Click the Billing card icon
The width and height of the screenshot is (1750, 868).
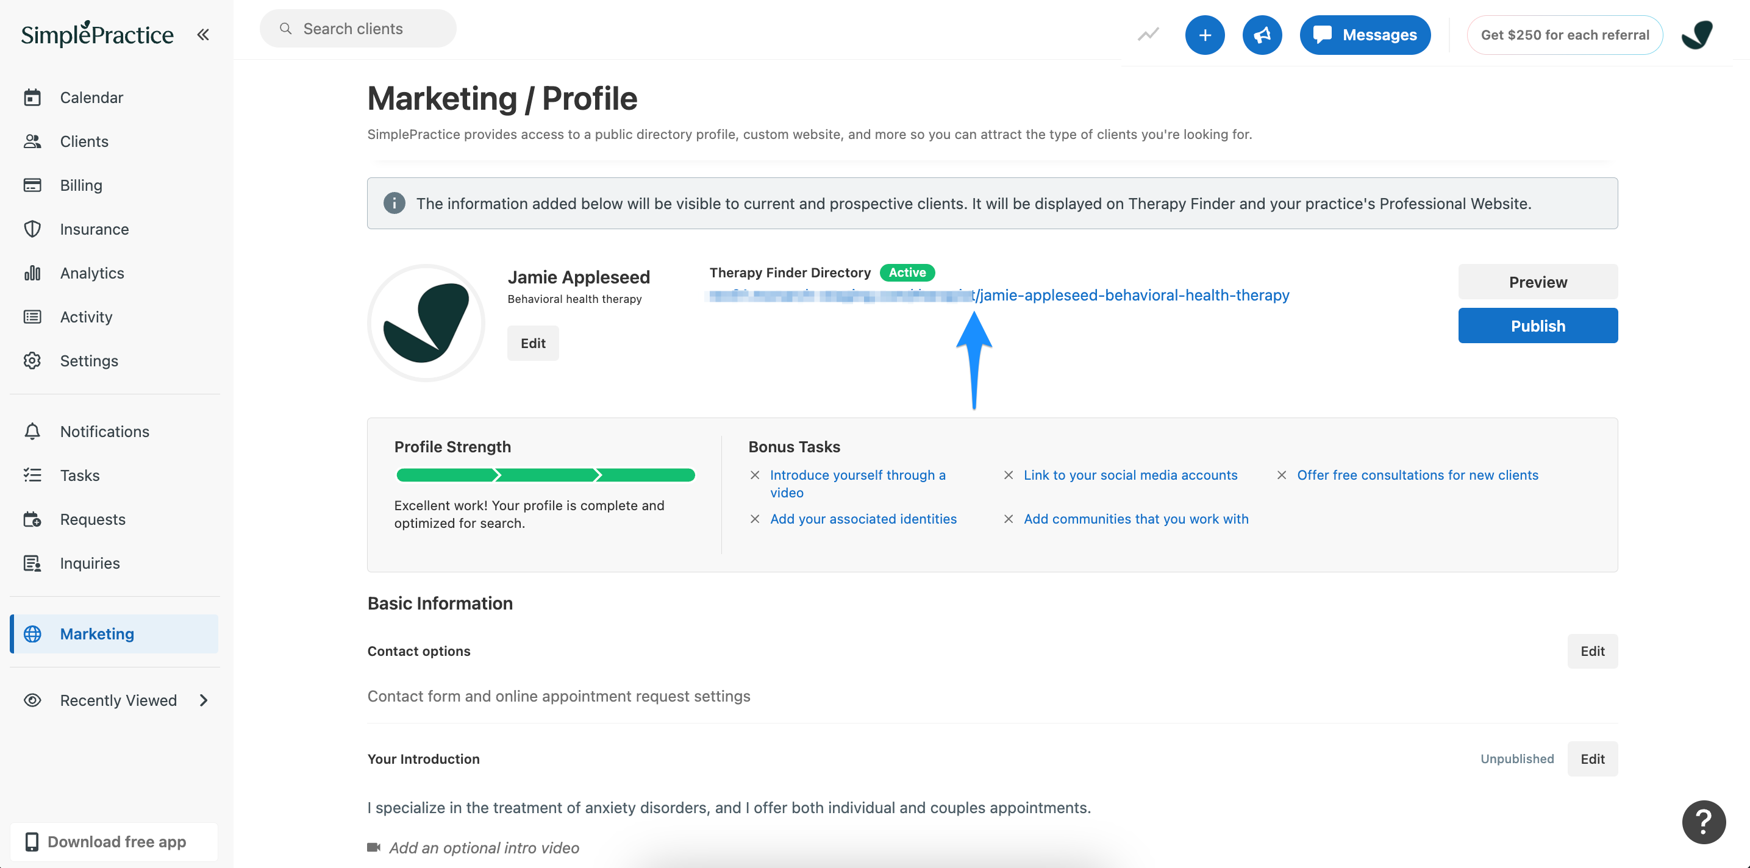tap(32, 185)
